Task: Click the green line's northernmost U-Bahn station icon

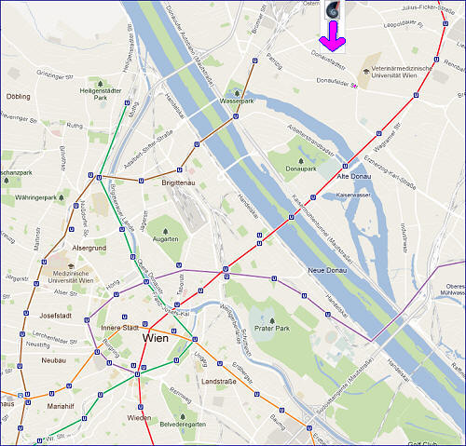Action: tap(127, 102)
